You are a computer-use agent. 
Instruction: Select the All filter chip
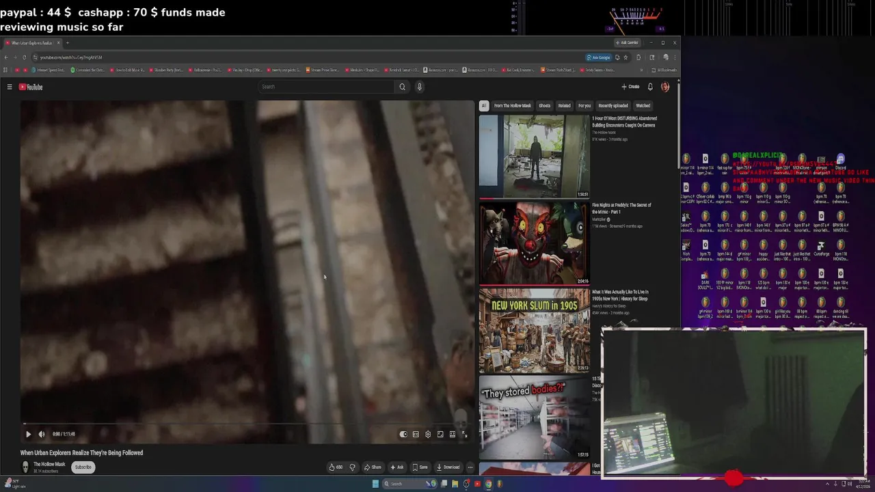click(483, 106)
